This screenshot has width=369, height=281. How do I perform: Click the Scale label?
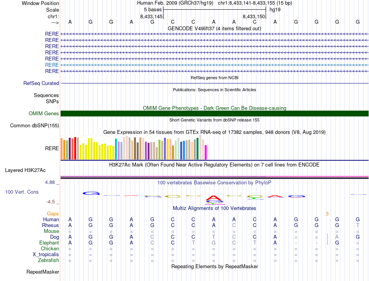pos(52,10)
